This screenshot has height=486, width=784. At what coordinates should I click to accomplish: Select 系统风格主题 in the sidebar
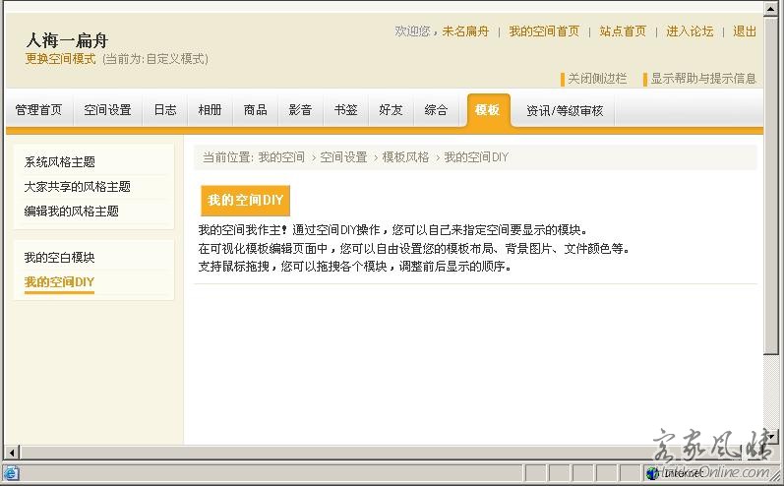60,162
